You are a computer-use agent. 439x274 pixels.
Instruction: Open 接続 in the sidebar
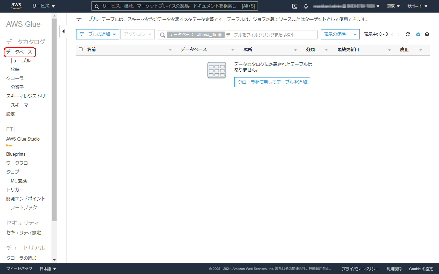click(15, 70)
